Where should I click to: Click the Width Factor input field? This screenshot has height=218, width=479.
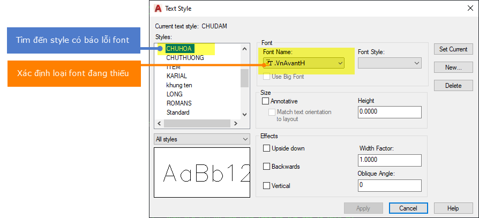coord(390,160)
